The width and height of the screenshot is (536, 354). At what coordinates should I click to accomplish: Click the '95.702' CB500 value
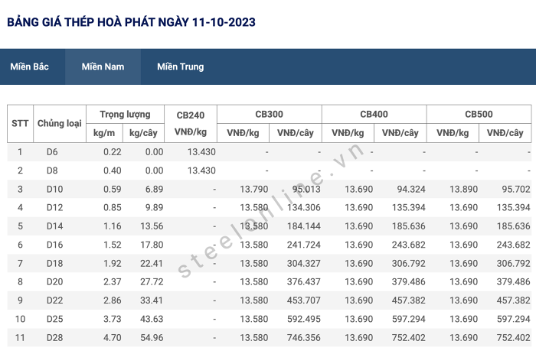(516, 189)
